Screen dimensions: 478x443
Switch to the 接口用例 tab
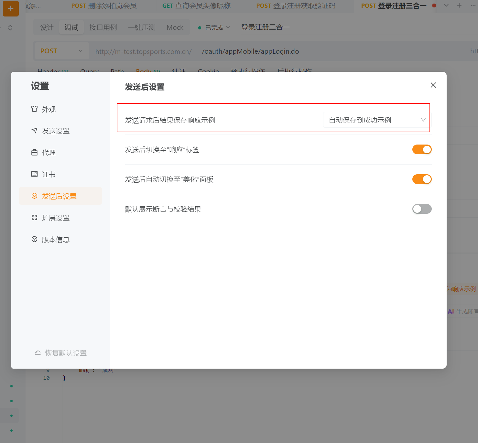point(103,27)
